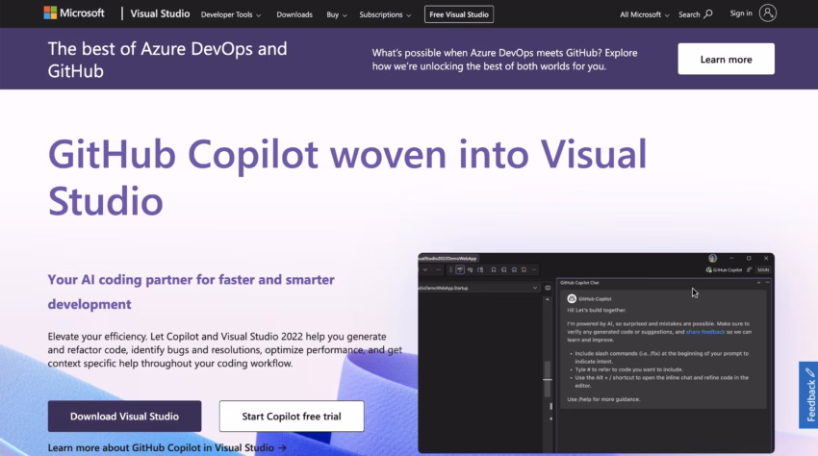This screenshot has height=456, width=818.
Task: Open the Visual Studio home link
Action: pyautogui.click(x=160, y=13)
